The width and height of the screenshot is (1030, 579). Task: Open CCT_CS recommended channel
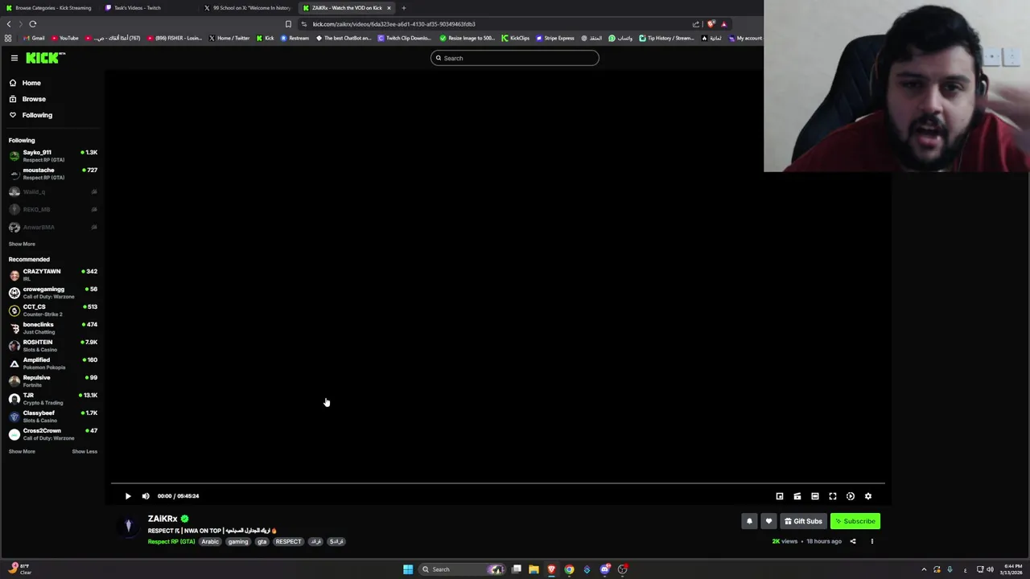coord(52,310)
